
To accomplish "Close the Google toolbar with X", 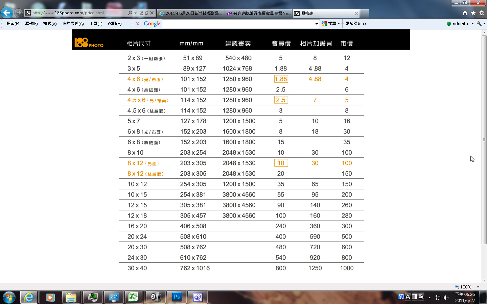I will pos(138,24).
